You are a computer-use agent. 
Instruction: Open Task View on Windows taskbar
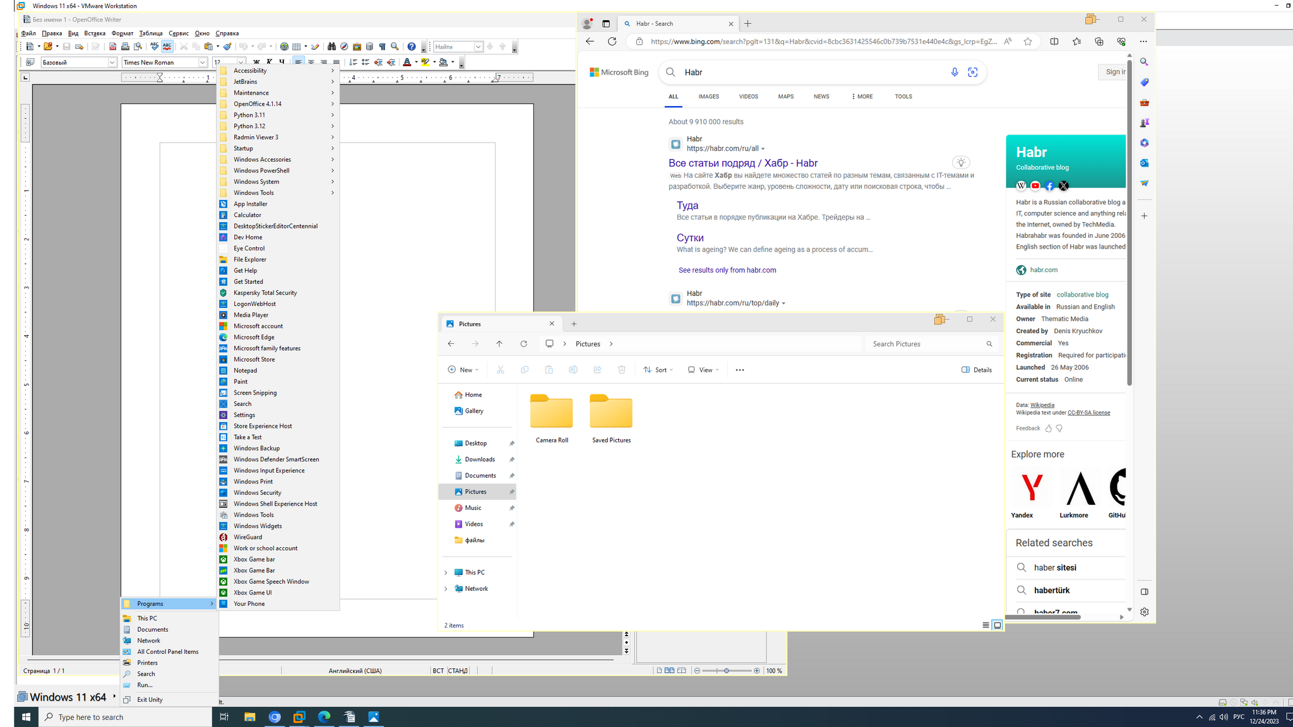click(223, 717)
